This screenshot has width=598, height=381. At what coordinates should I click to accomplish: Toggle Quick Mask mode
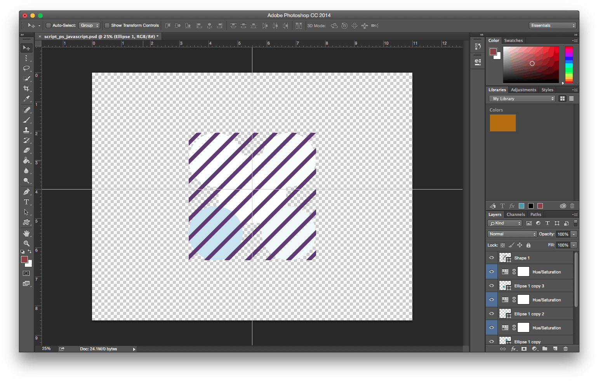point(26,273)
